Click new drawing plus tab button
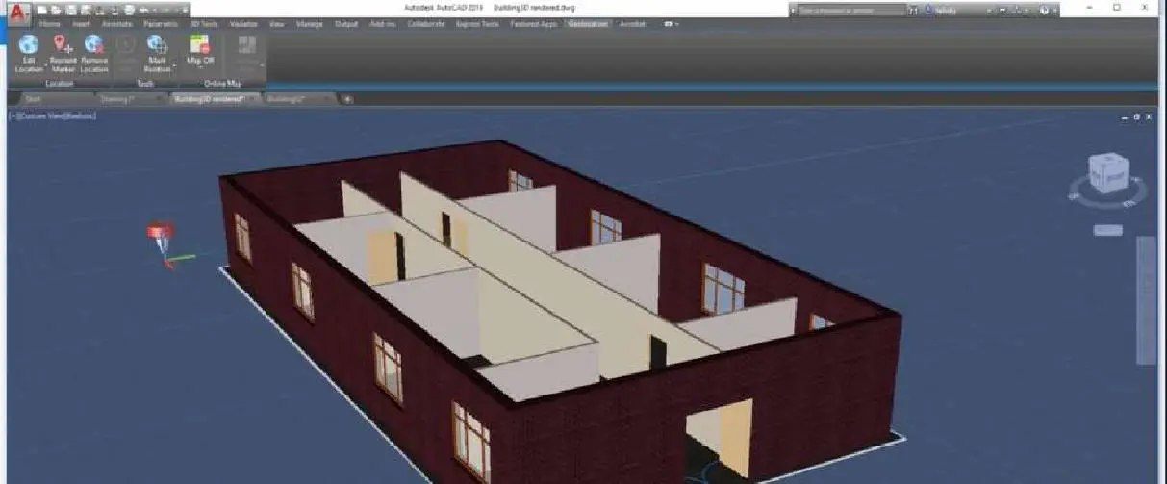Viewport: 1167px width, 484px height. (x=348, y=98)
